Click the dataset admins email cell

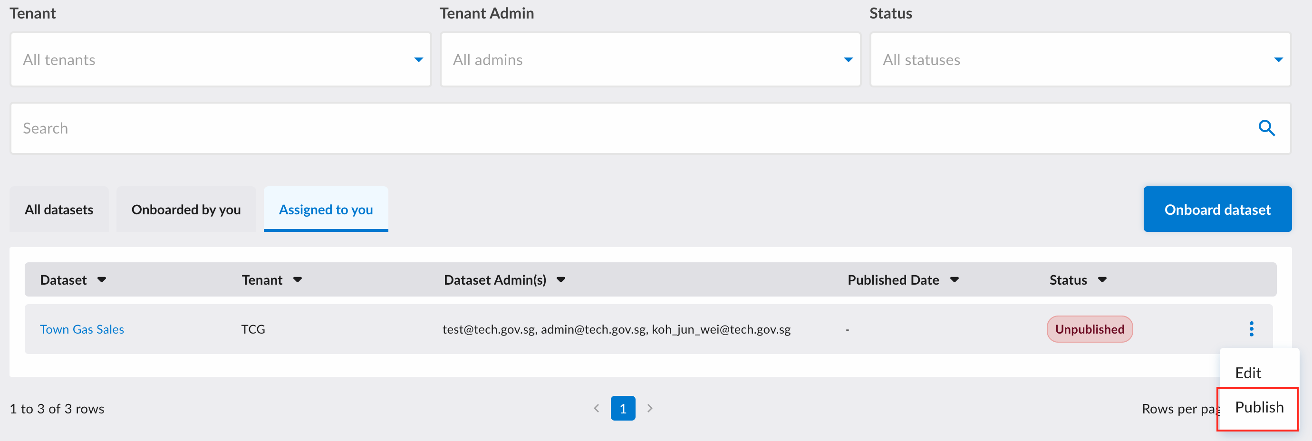click(x=616, y=329)
